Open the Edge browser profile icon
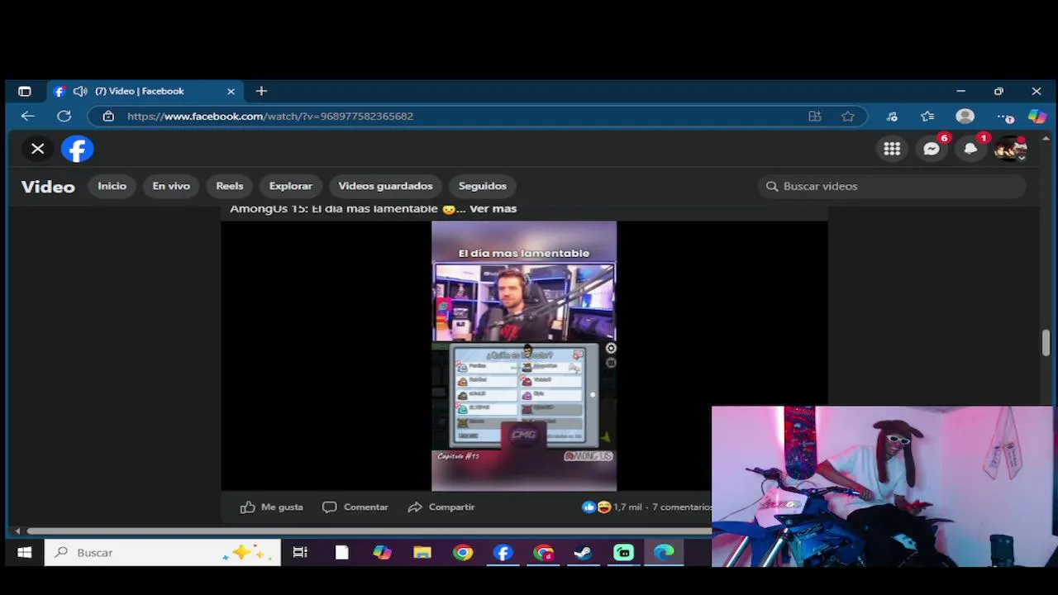1058x595 pixels. tap(965, 117)
